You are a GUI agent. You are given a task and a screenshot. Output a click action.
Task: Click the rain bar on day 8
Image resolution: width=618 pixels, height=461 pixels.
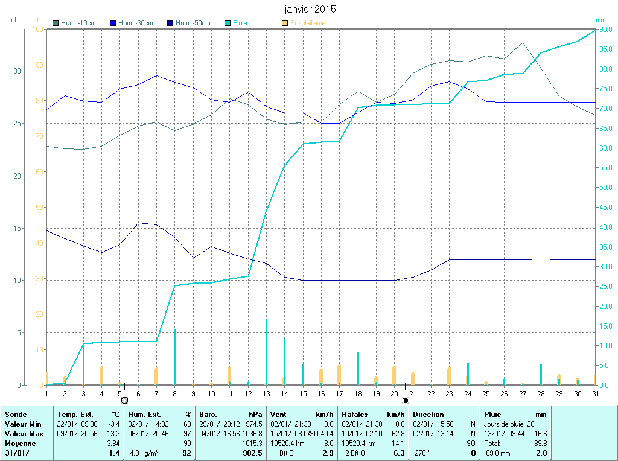174,357
